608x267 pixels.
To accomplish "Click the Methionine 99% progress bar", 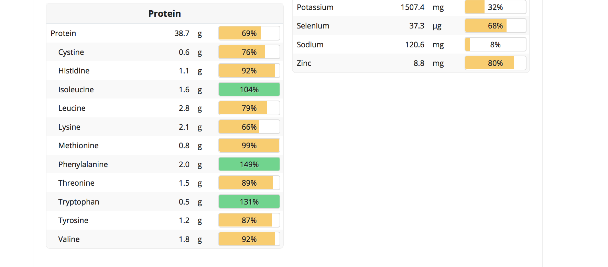I will (249, 146).
